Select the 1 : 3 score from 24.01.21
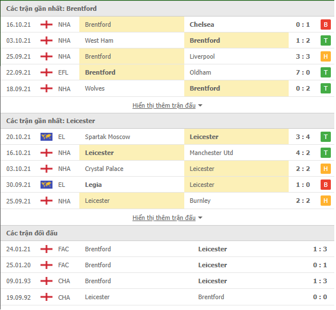The width and height of the screenshot is (336, 310). click(x=320, y=249)
